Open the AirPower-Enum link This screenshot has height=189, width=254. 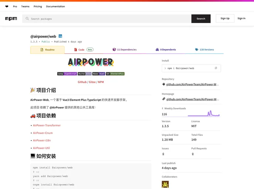tap(43, 133)
